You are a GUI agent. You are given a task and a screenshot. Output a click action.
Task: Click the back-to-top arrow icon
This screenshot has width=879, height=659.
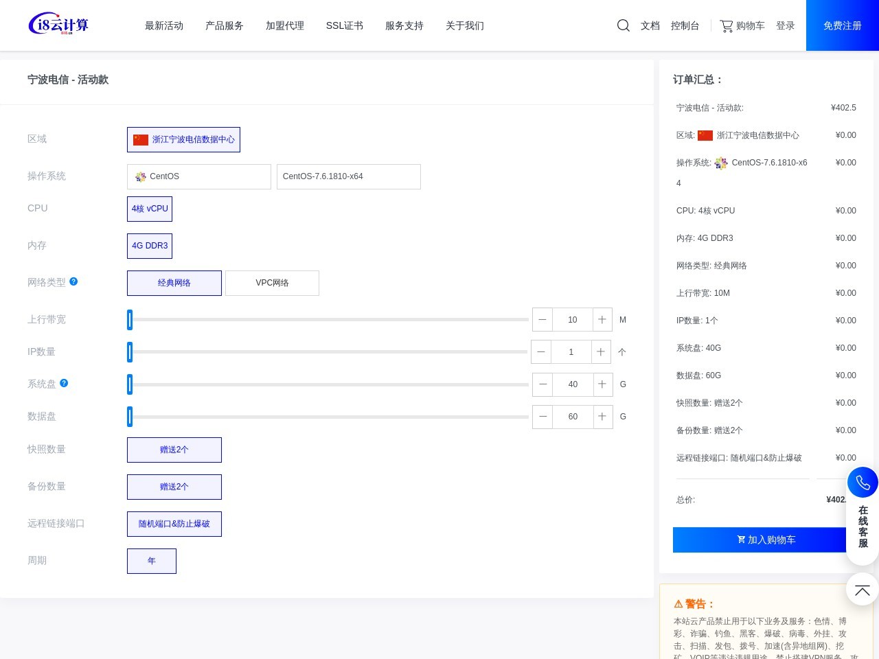point(863,590)
